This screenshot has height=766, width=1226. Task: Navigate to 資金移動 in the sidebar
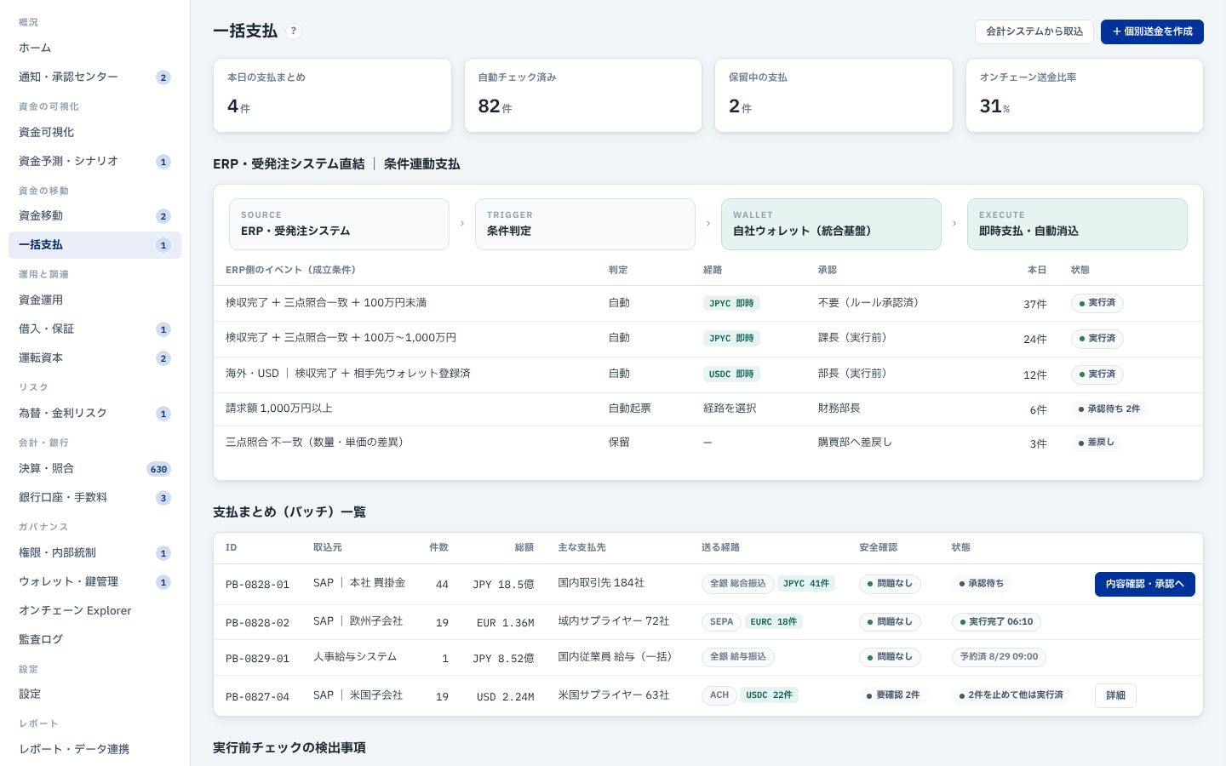[95, 215]
